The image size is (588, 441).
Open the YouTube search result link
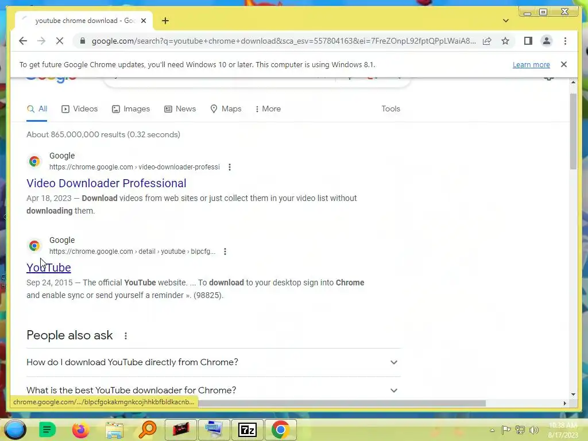(49, 268)
